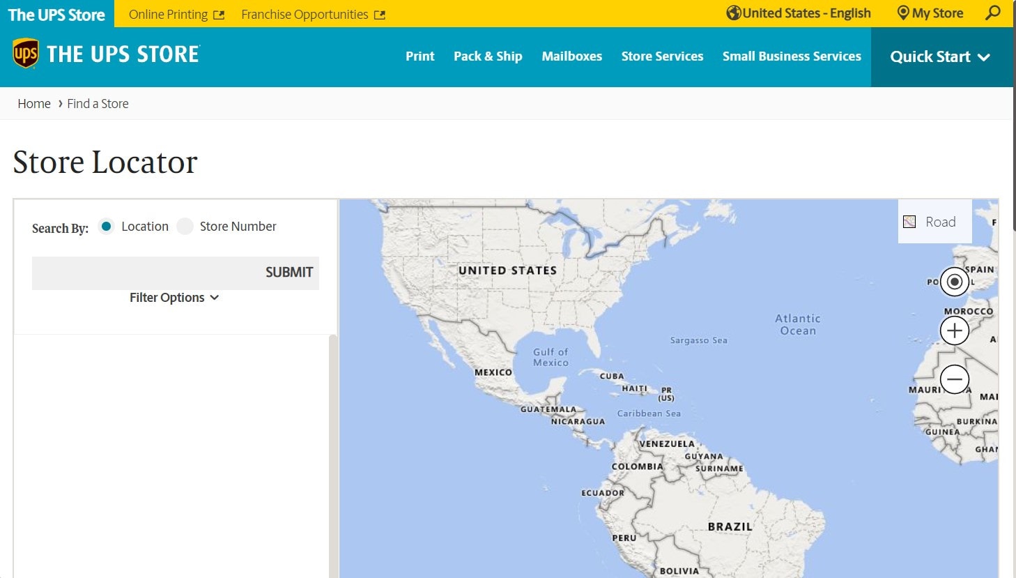Locate me on the map

pyautogui.click(x=955, y=282)
